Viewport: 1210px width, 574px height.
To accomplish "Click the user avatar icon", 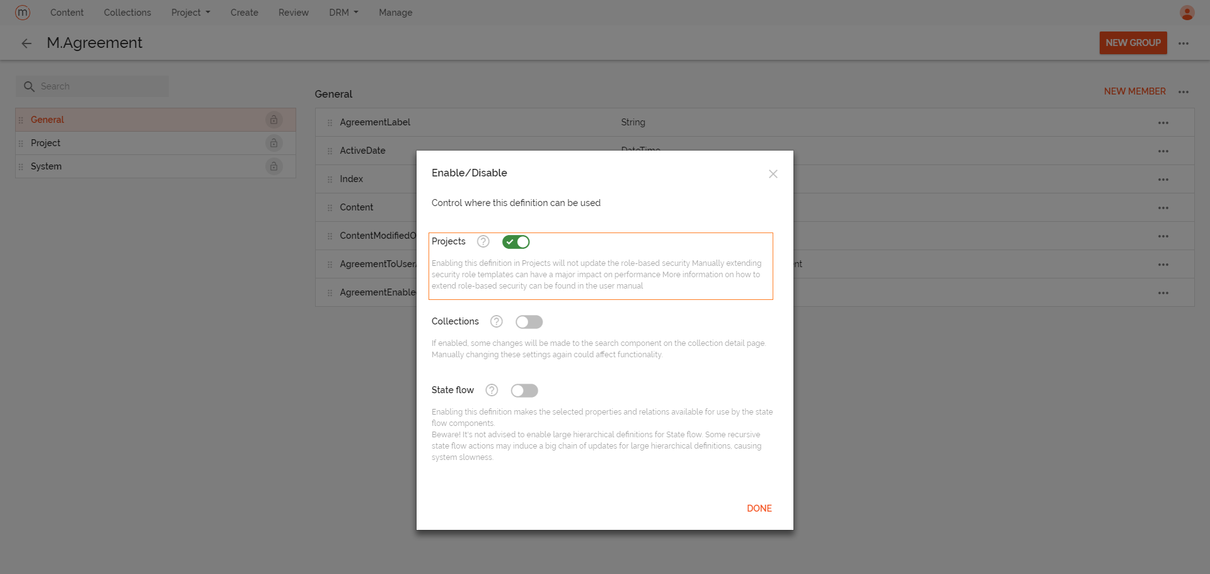I will point(1187,13).
